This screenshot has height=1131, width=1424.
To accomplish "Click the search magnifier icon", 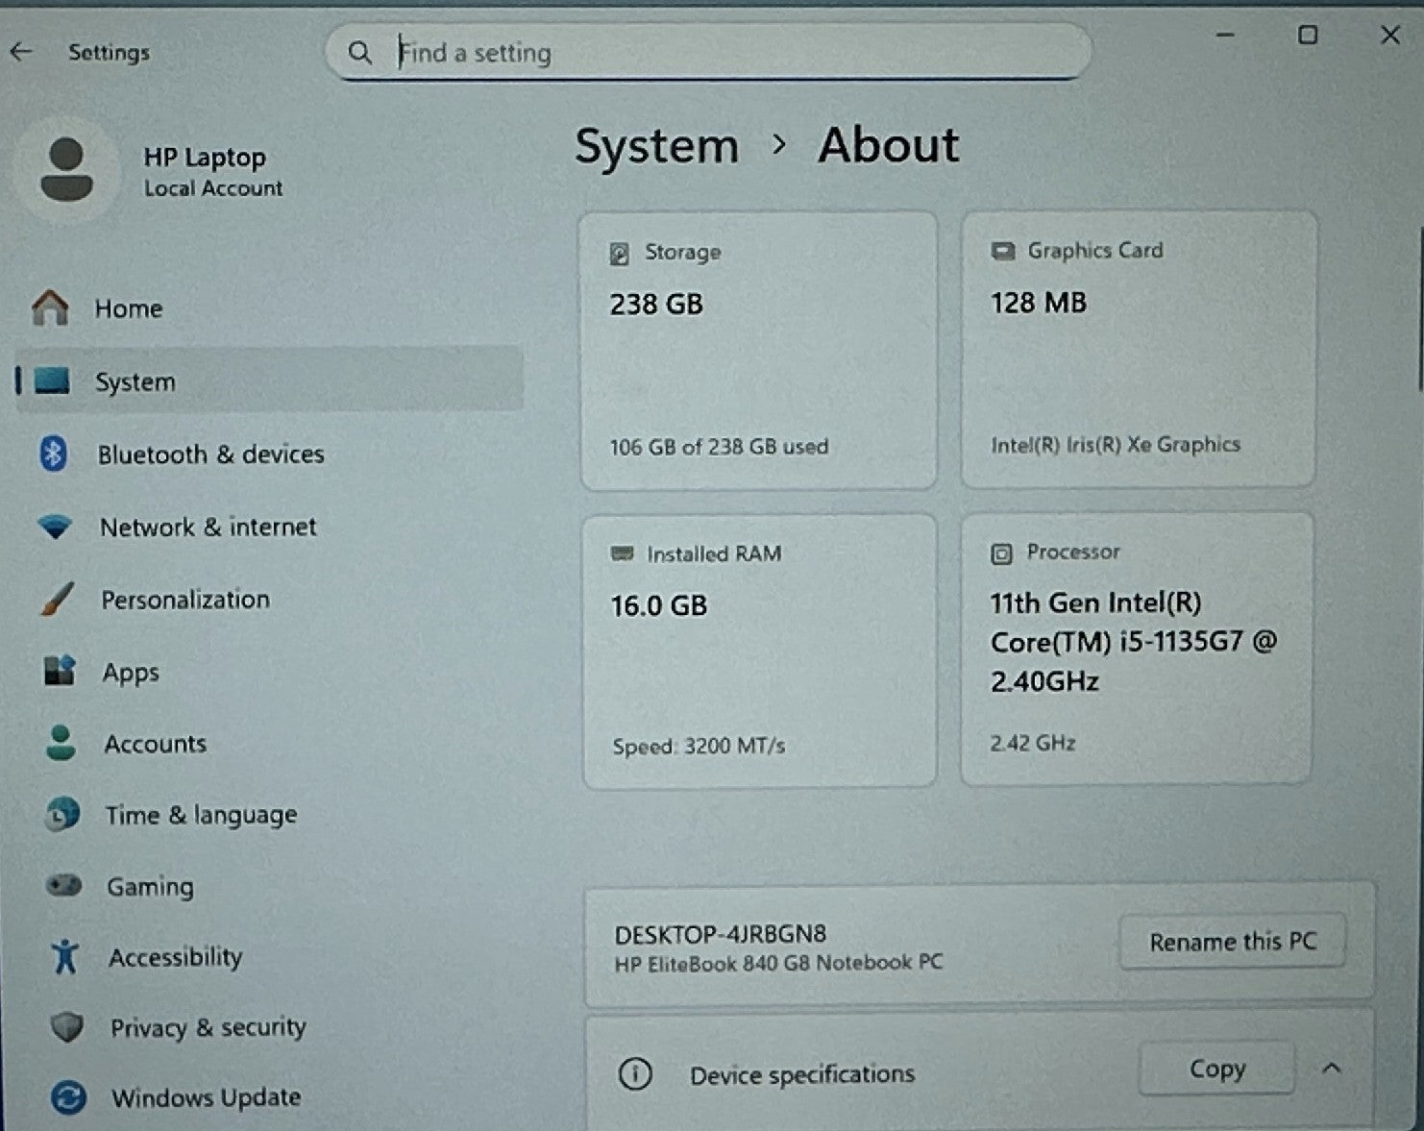I will (360, 53).
